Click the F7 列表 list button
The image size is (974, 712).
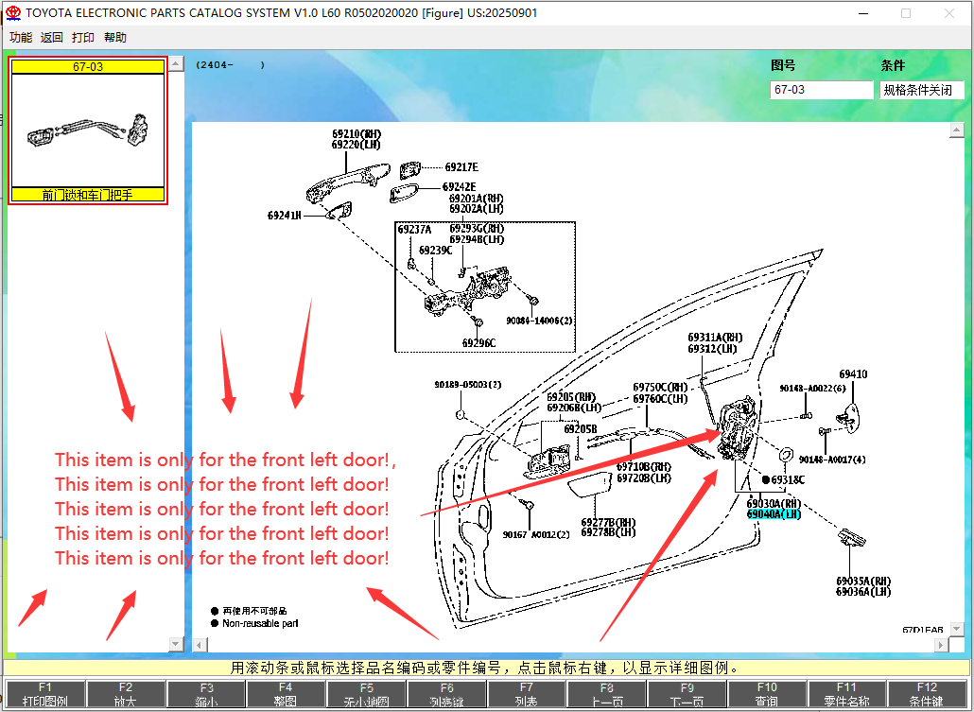tap(527, 694)
